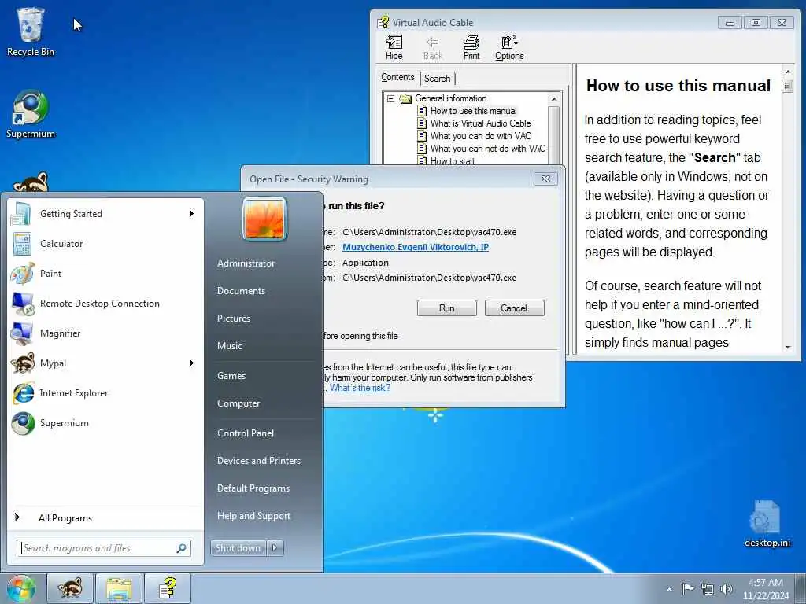Launch Internet Explorer from the Start menu
Image resolution: width=806 pixels, height=604 pixels.
pos(105,393)
